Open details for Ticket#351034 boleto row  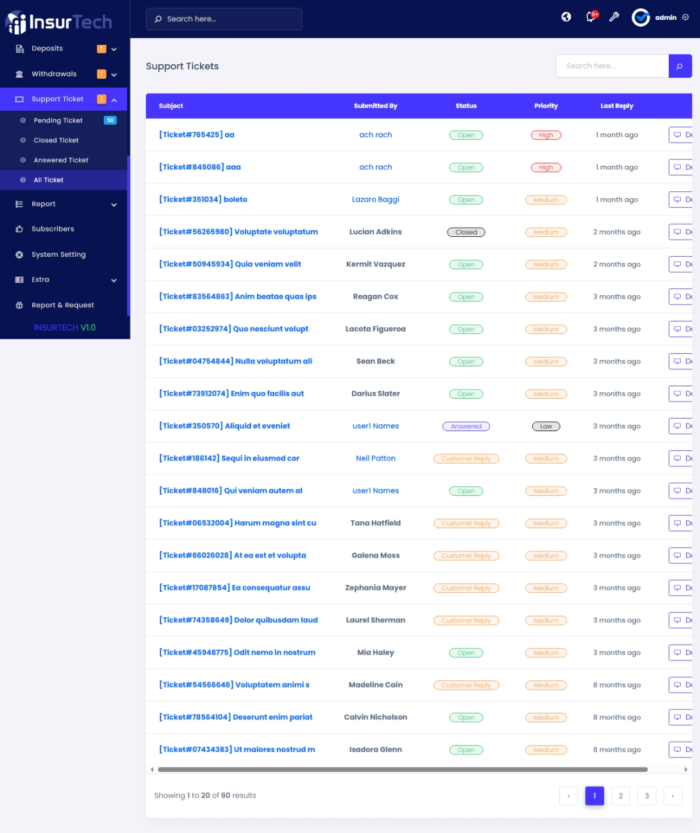681,200
